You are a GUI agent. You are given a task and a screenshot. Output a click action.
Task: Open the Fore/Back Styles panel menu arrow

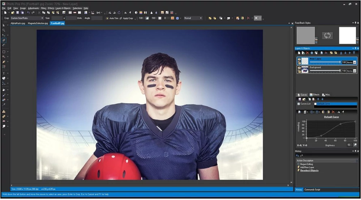pyautogui.click(x=353, y=23)
